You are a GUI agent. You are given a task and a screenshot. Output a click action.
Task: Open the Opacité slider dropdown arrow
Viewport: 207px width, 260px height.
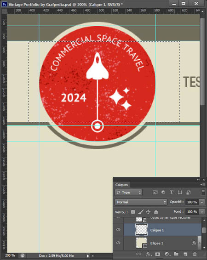202,202
